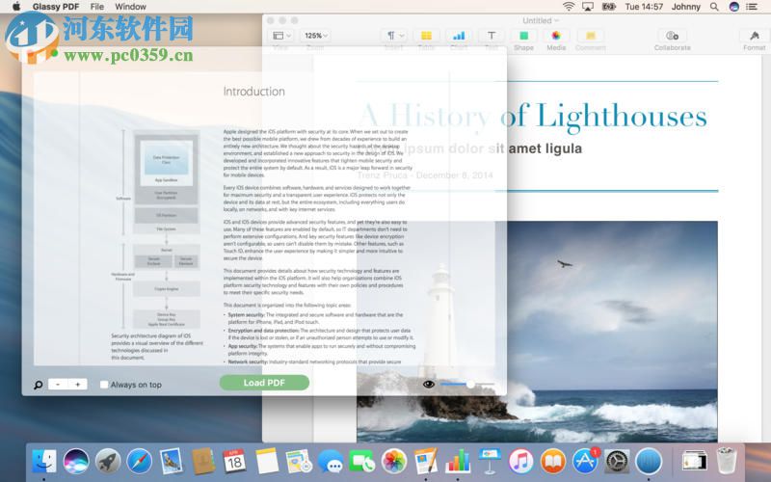Click the Comment icon in Pages toolbar

(x=591, y=36)
